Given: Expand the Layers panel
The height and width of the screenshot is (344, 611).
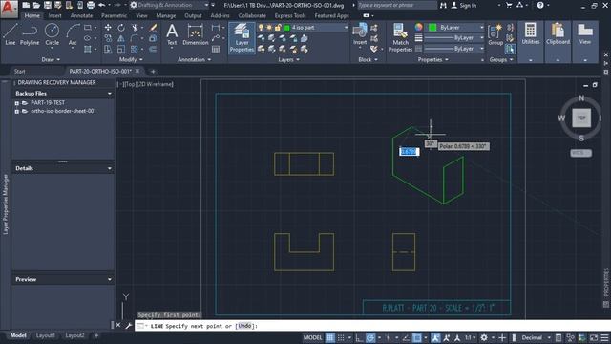Looking at the screenshot, I should 288,59.
